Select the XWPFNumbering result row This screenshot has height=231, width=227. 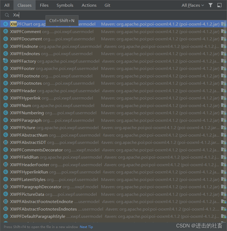click(x=113, y=113)
